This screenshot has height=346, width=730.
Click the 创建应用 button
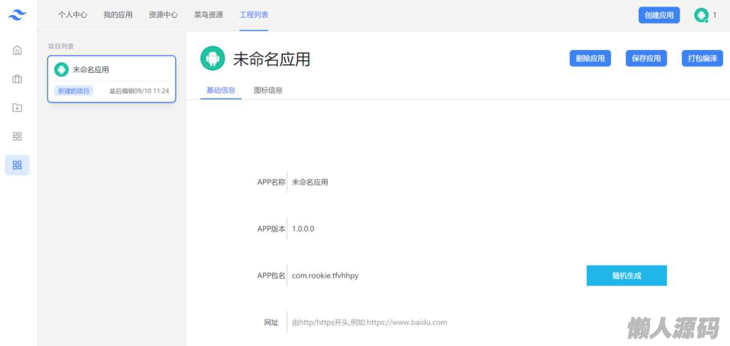(659, 15)
